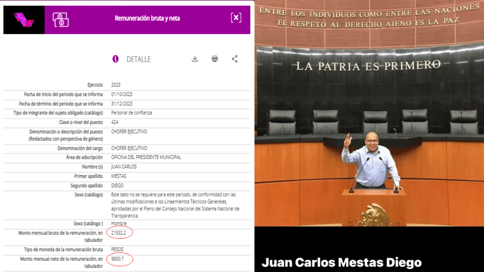
Task: Click the download icon beside DETALLE
Action: [195, 59]
